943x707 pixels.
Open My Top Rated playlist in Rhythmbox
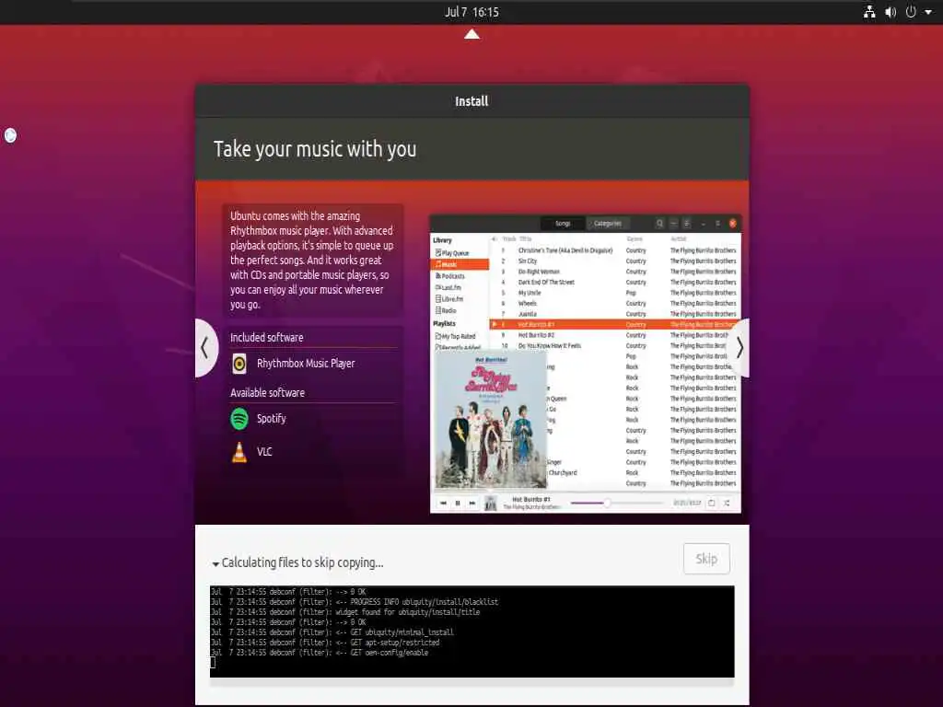click(455, 336)
